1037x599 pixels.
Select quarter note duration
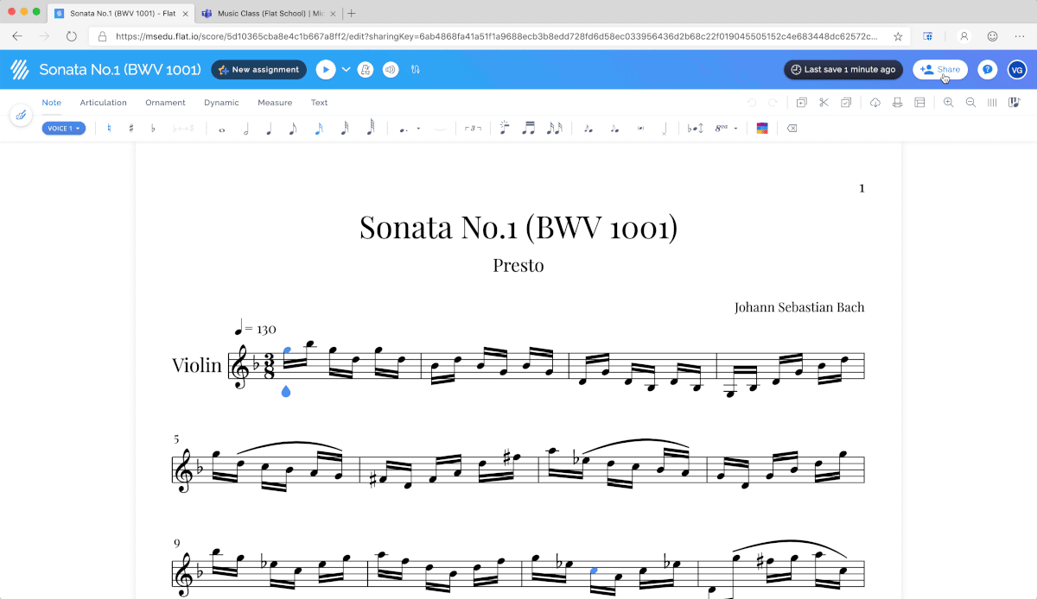click(x=269, y=129)
